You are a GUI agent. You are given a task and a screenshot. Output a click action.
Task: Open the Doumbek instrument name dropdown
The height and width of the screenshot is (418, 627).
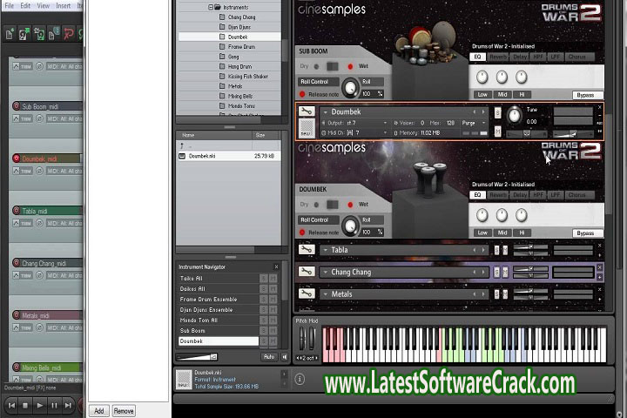(x=326, y=112)
